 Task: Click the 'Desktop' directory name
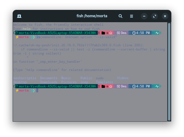[x=20, y=82]
